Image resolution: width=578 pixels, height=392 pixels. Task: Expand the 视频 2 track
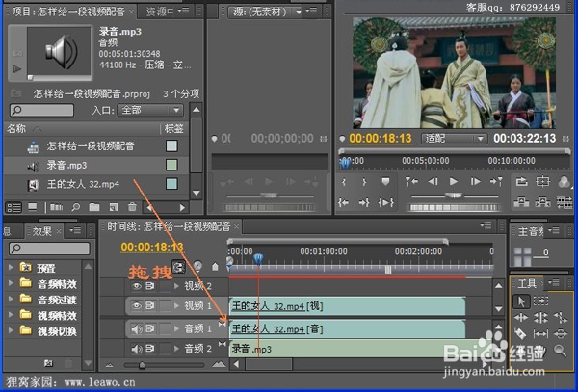pyautogui.click(x=176, y=286)
